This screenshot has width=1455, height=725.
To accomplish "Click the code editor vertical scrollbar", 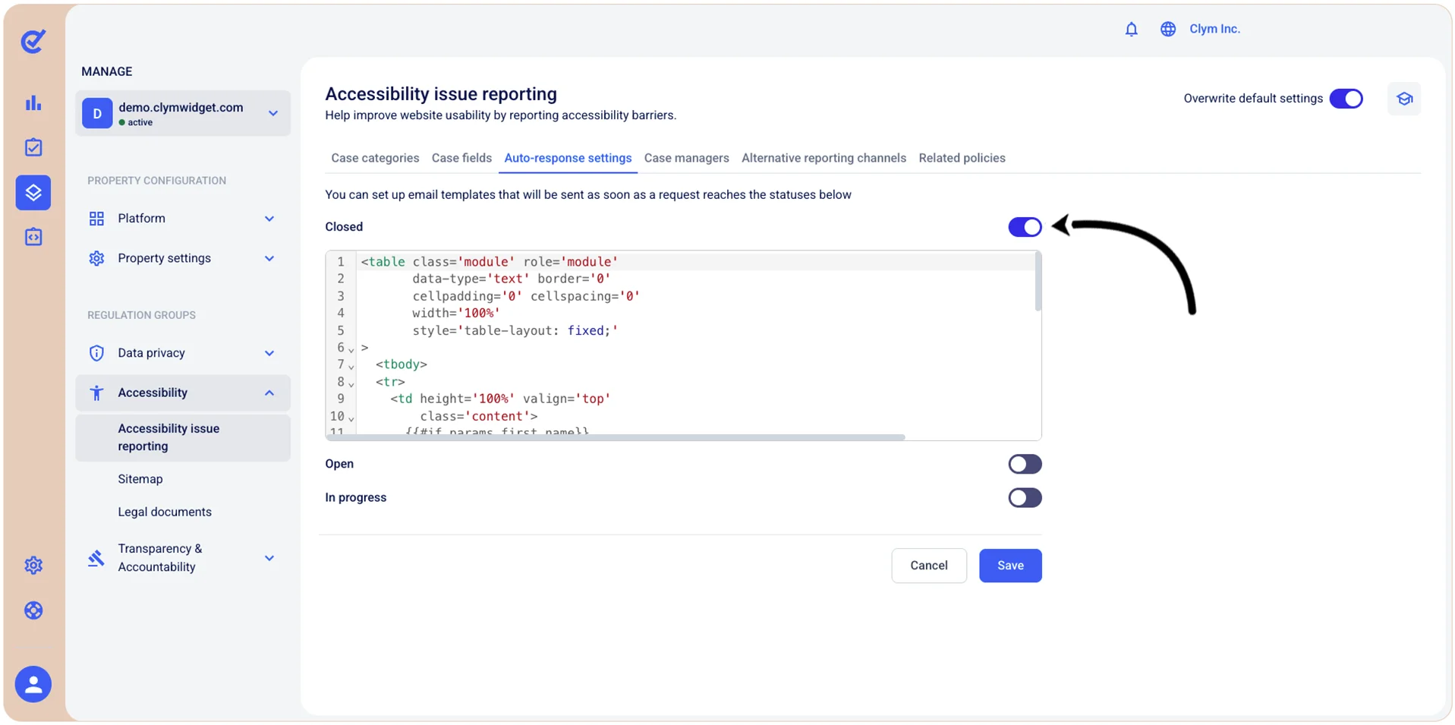I will [x=1038, y=282].
